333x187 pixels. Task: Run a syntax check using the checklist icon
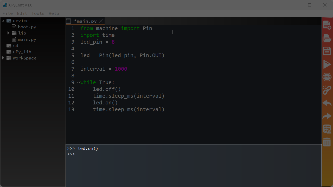[327, 129]
